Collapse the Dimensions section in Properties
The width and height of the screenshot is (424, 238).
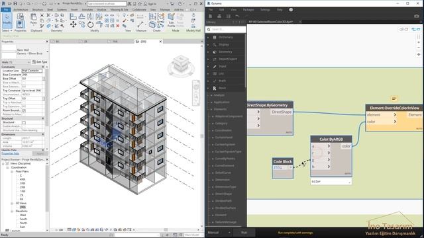(x=43, y=134)
